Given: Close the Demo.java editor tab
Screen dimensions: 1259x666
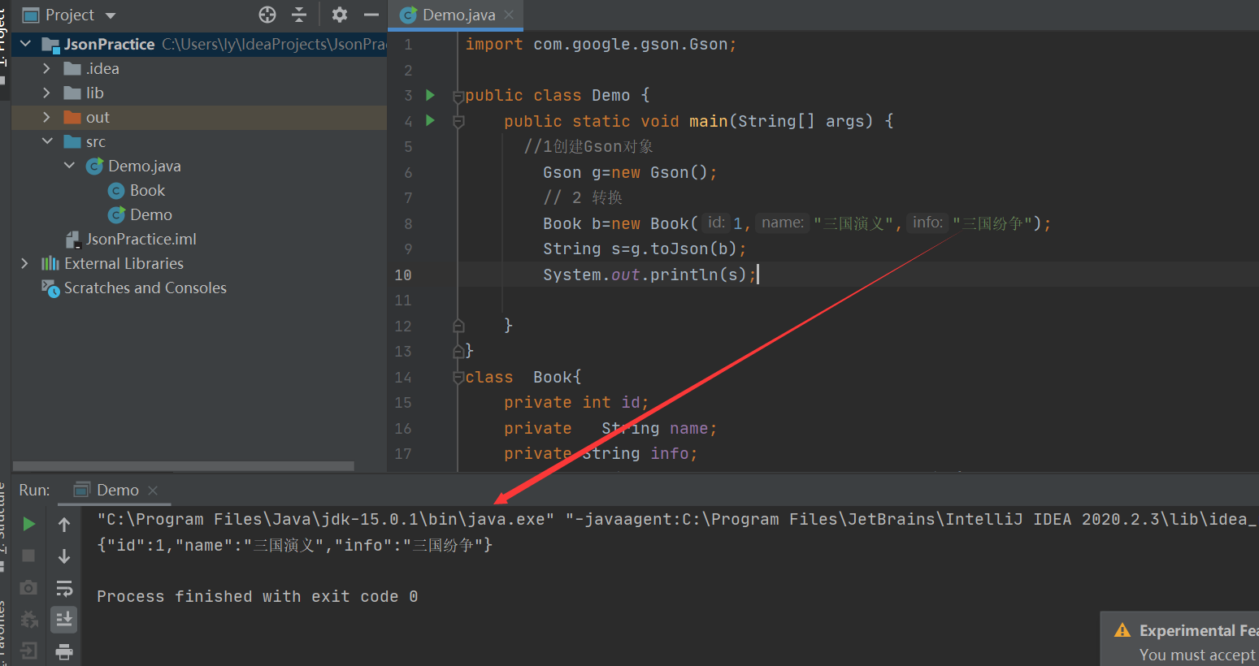Looking at the screenshot, I should click(x=509, y=15).
